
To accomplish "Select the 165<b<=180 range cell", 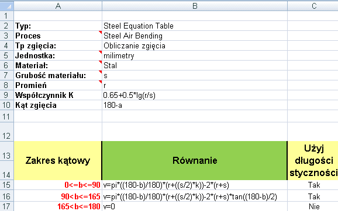I will coord(58,206).
